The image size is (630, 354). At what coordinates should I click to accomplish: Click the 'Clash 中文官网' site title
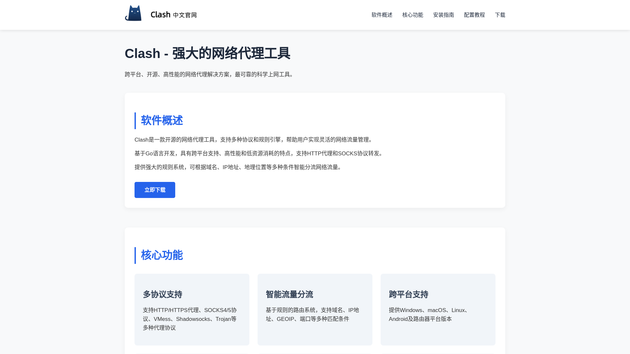tap(174, 15)
